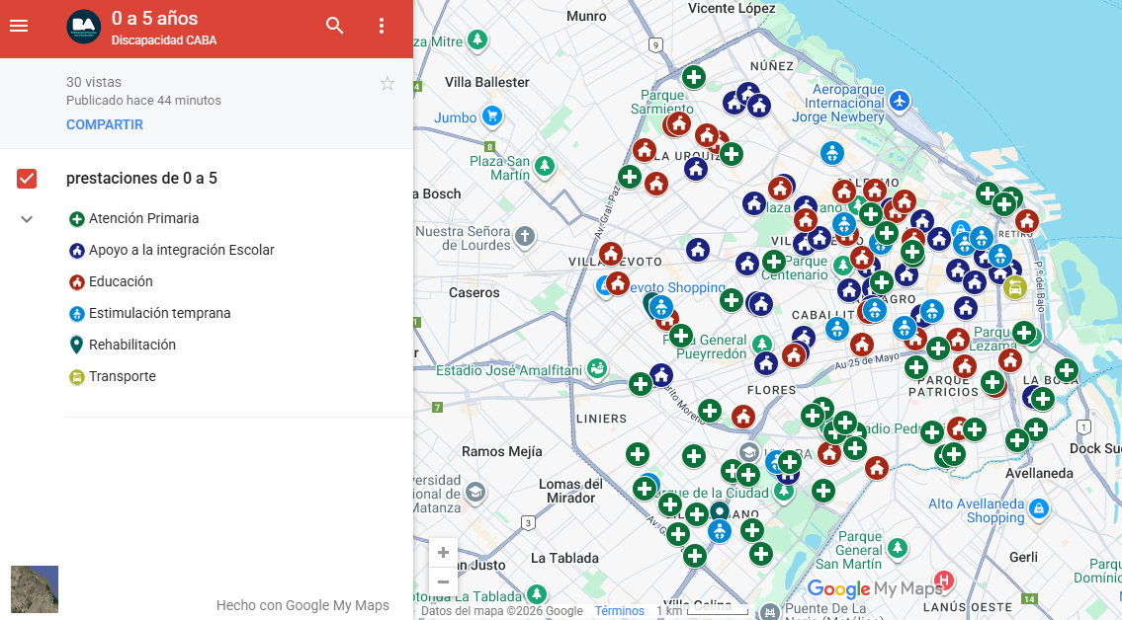
Task: Collapse the legend with the chevron arrow
Action: pyautogui.click(x=26, y=218)
